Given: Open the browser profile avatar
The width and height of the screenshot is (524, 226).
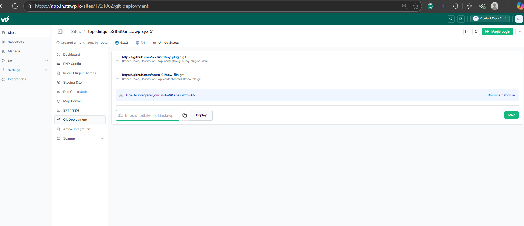Looking at the screenshot, I should point(495,6).
